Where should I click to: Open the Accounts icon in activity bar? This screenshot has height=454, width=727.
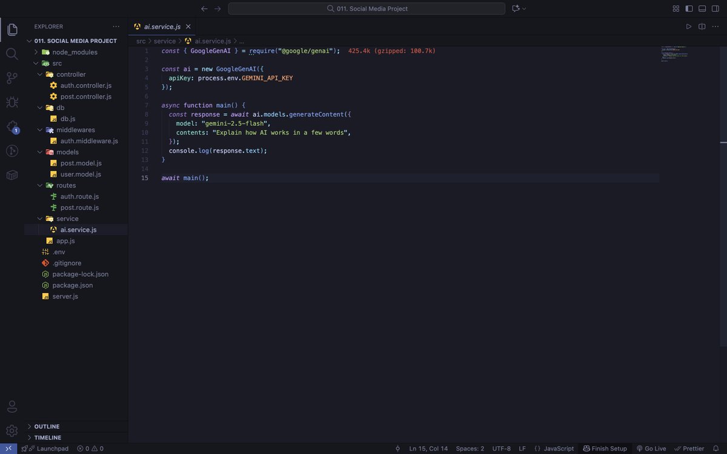coord(12,406)
